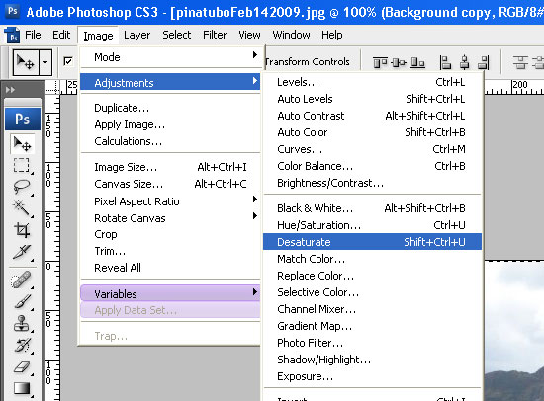Screen dimensions: 544x401
Task: Click the current Move tool preset icon
Action: click(26, 62)
